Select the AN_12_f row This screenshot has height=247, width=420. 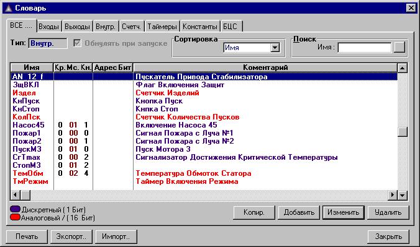[204, 77]
